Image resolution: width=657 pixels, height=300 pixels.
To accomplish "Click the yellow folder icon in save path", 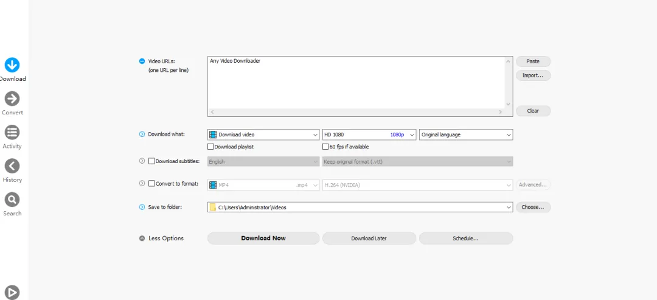I will (213, 207).
